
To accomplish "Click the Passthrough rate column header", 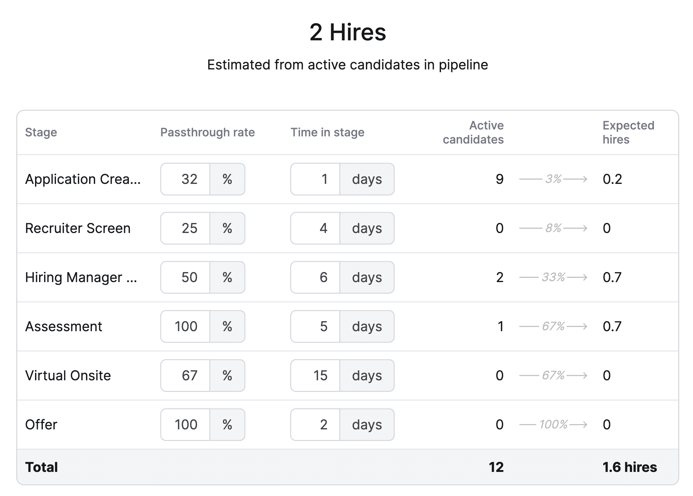I will pos(208,132).
